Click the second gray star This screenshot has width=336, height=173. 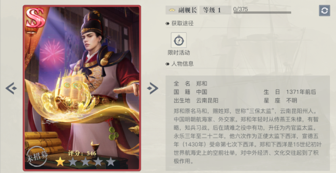coord(73,162)
